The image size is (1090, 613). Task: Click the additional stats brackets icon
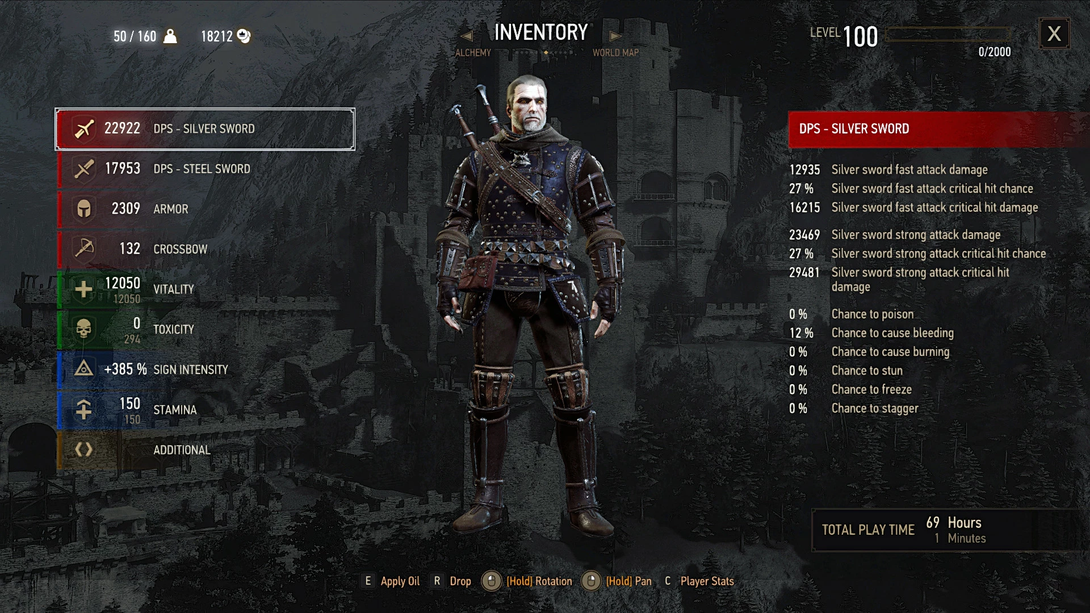84,450
